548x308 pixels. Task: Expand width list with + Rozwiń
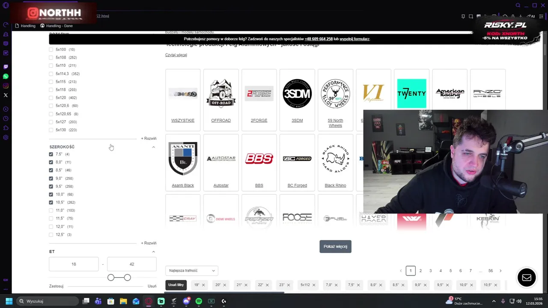pyautogui.click(x=149, y=243)
